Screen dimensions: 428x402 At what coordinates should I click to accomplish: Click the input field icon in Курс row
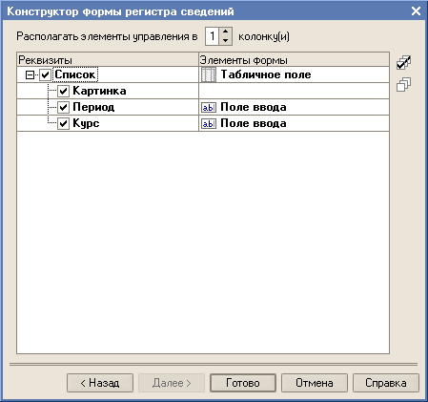[x=209, y=123]
